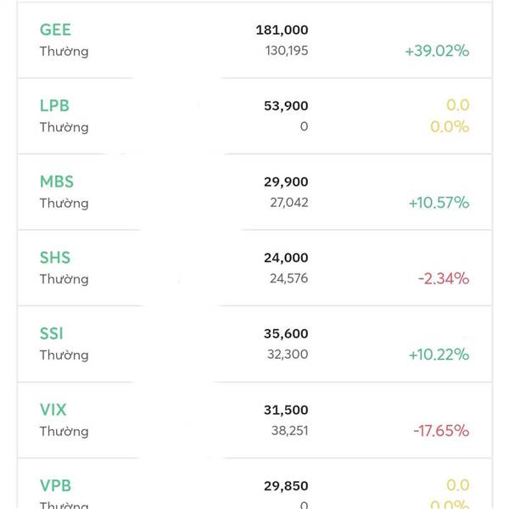Tap the VIX -17.65% loss value
509x509 pixels.
(x=441, y=431)
